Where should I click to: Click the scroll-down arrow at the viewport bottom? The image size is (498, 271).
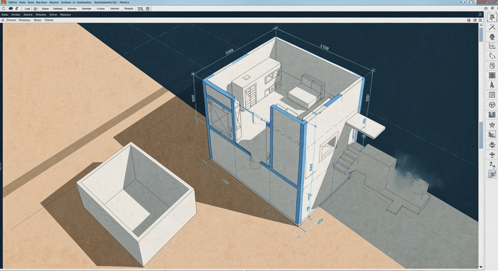481,267
